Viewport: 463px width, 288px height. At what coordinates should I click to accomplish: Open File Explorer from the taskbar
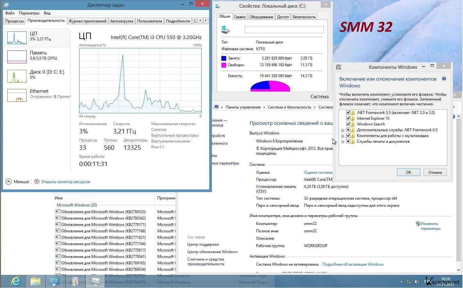pyautogui.click(x=35, y=281)
